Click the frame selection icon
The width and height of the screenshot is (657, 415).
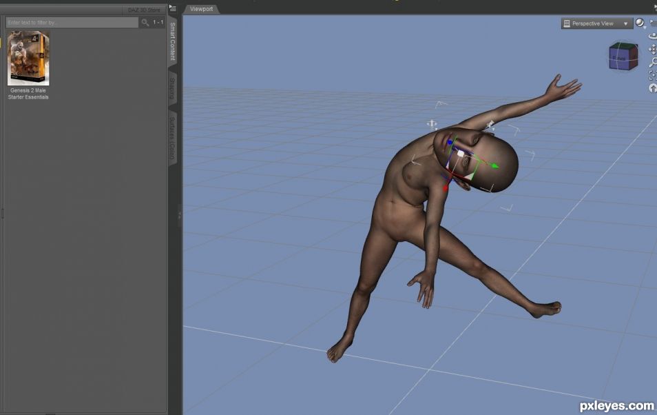coord(653,76)
